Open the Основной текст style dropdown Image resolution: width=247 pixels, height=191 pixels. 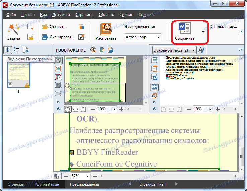tap(174, 50)
